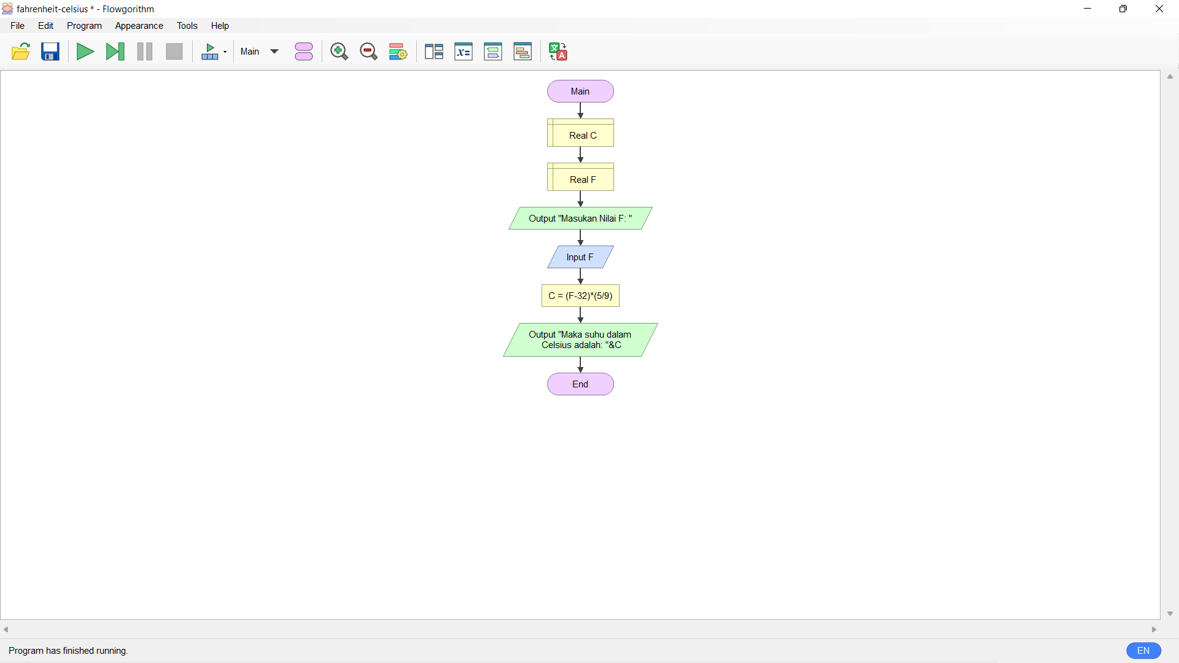Viewport: 1179px width, 663px height.
Task: Open the Appearance menu
Action: pos(139,26)
